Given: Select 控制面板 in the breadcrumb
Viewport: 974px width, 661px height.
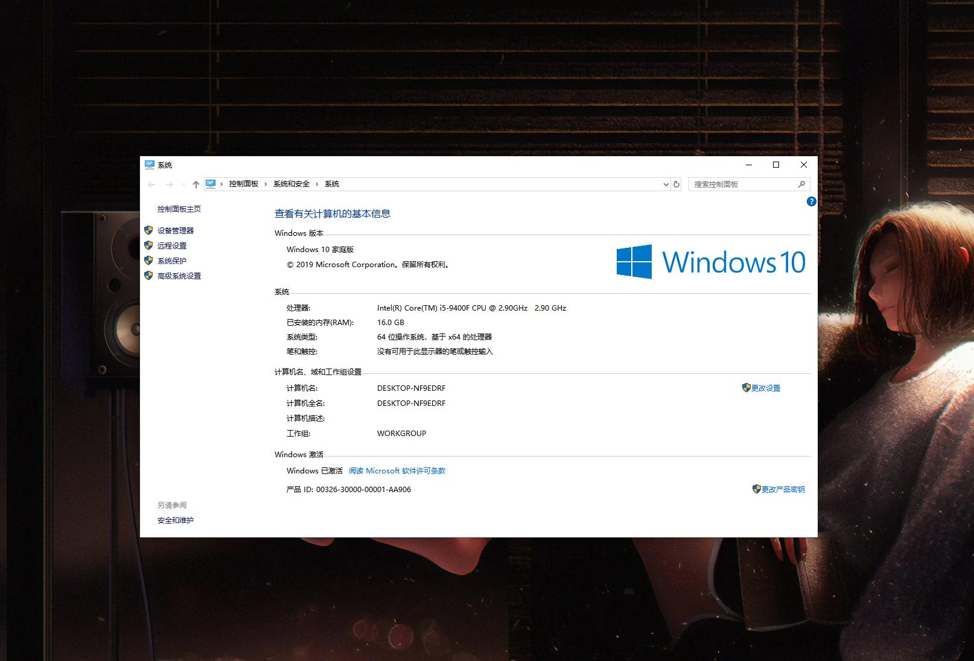Looking at the screenshot, I should [244, 184].
